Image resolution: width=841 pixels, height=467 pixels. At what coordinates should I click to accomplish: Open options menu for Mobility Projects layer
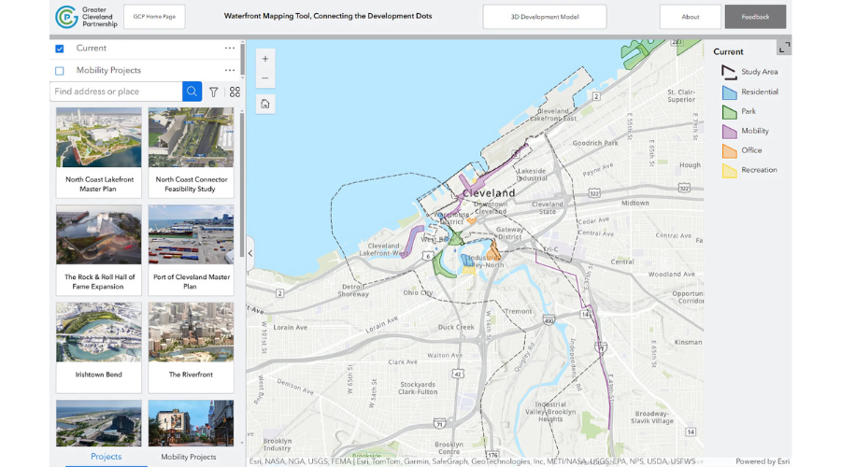pos(230,70)
